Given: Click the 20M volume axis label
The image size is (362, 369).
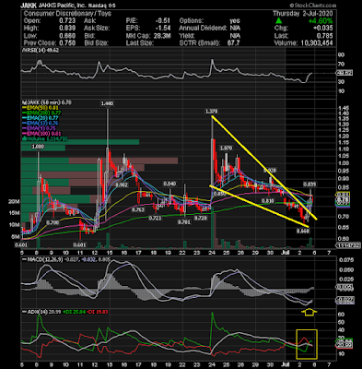Looking at the screenshot, I should click(15, 201).
